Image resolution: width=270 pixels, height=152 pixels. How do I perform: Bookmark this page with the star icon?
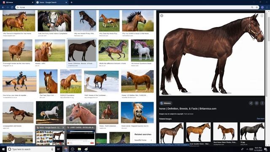click(257, 8)
